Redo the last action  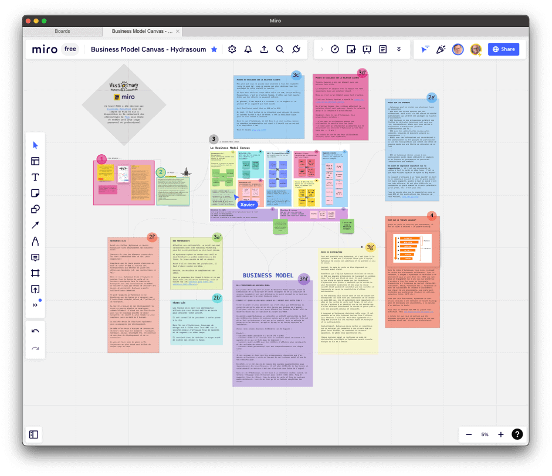pos(35,349)
